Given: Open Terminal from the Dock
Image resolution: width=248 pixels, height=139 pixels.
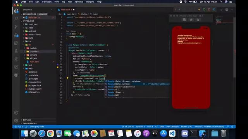Looking at the screenshot, I should coord(193,134).
